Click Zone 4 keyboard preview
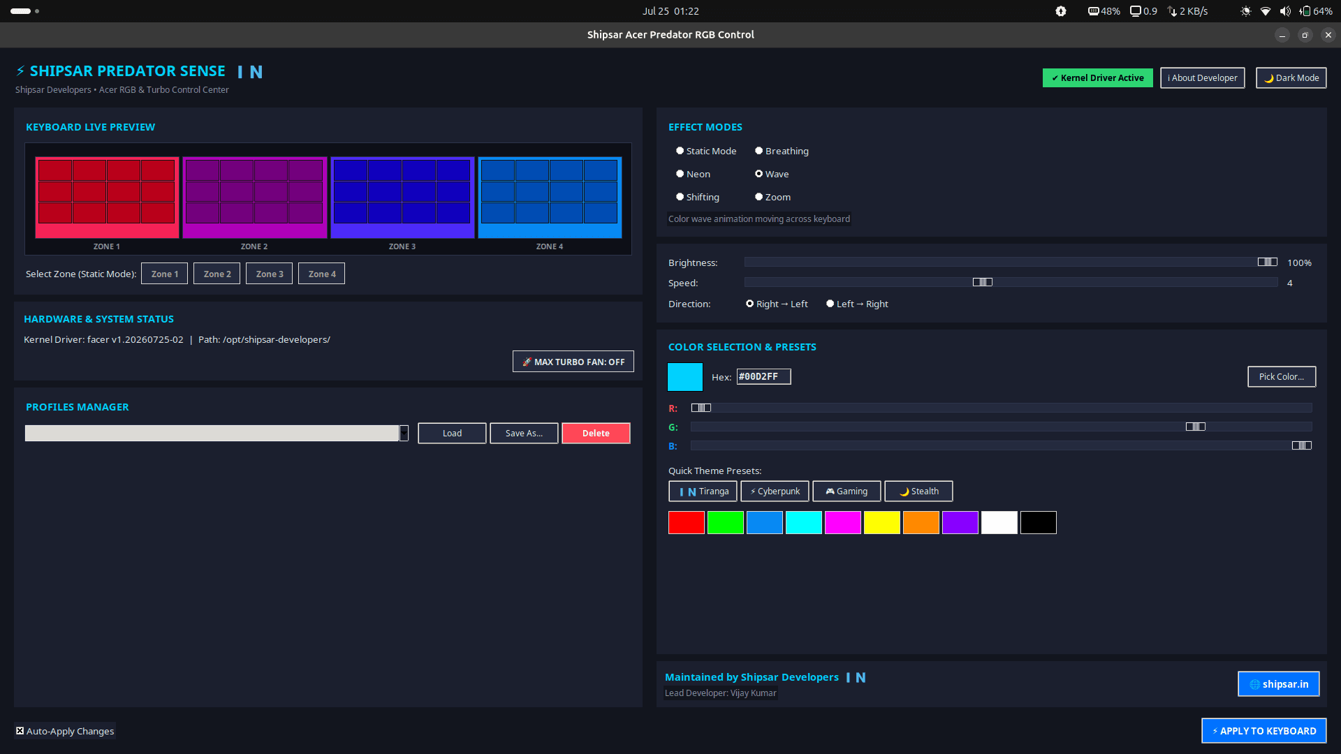The height and width of the screenshot is (754, 1341). click(550, 198)
